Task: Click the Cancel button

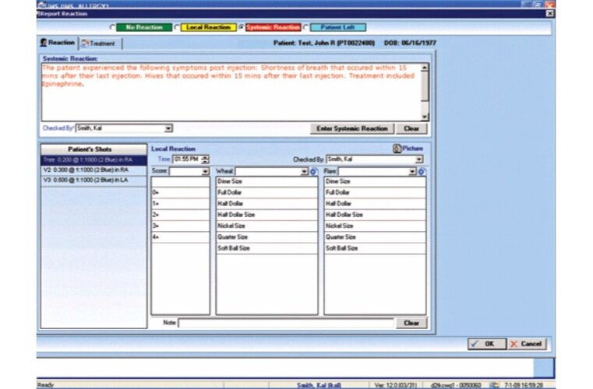Action: point(526,343)
